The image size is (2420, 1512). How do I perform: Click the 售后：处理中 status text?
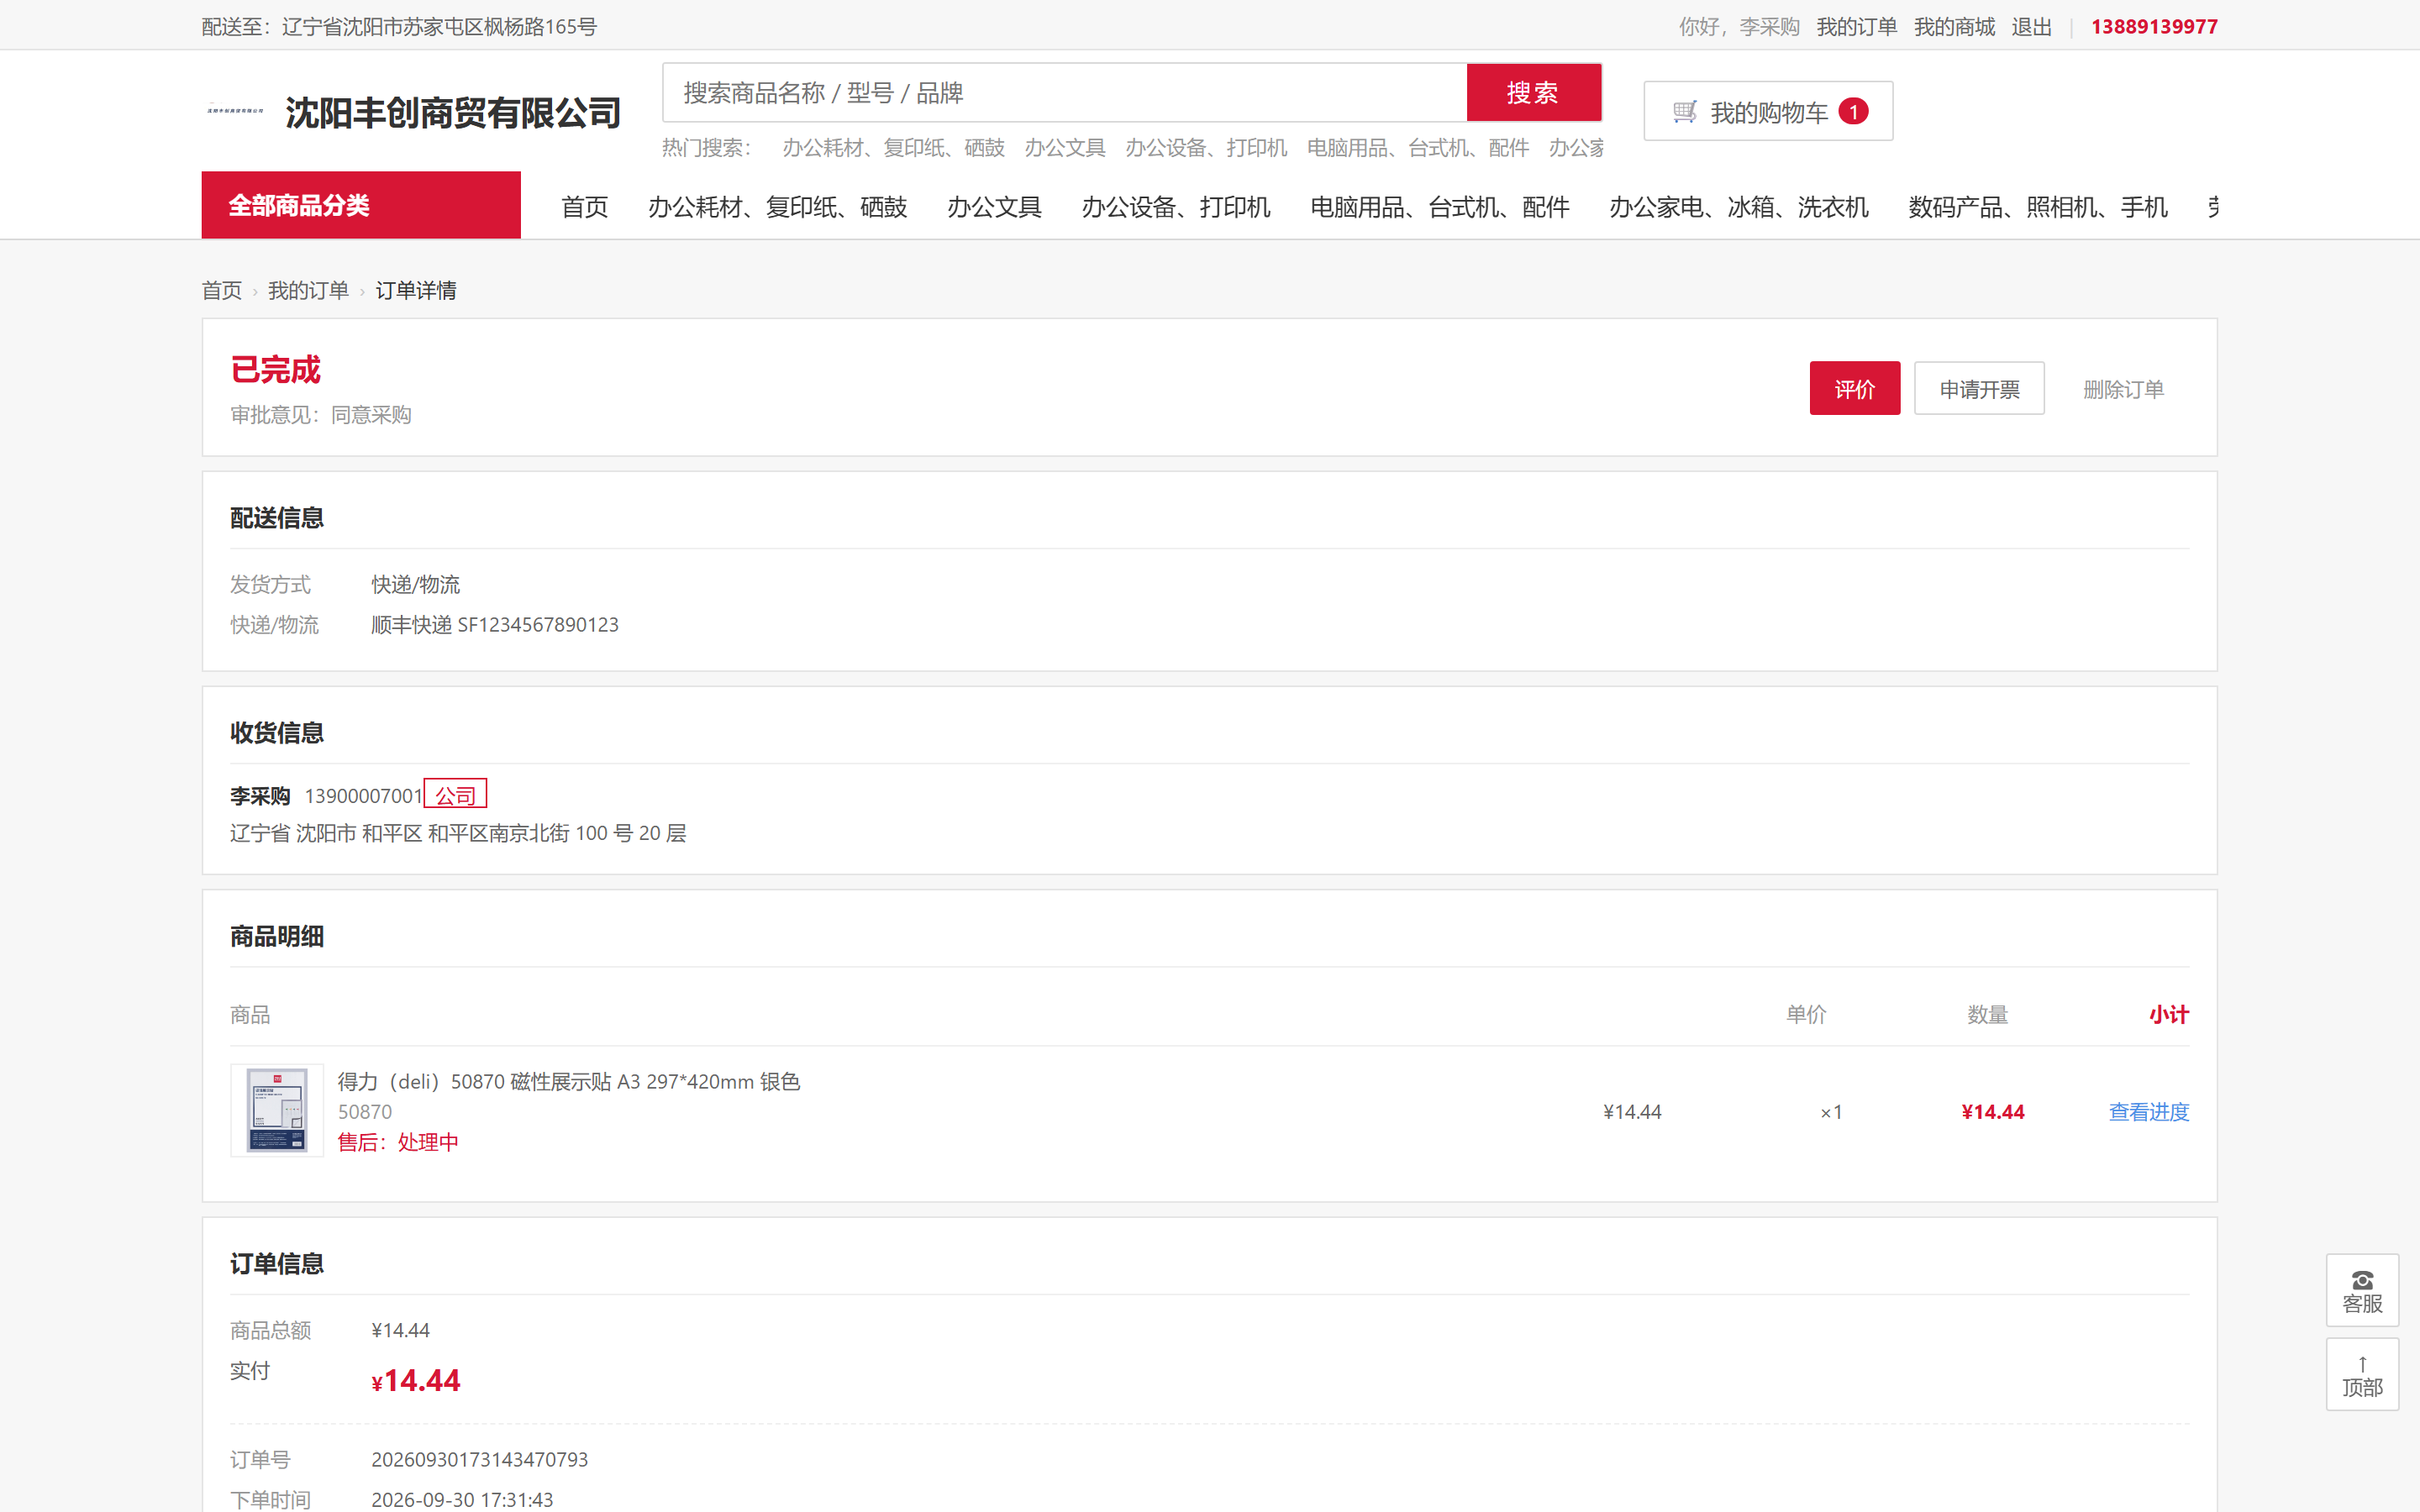398,1142
